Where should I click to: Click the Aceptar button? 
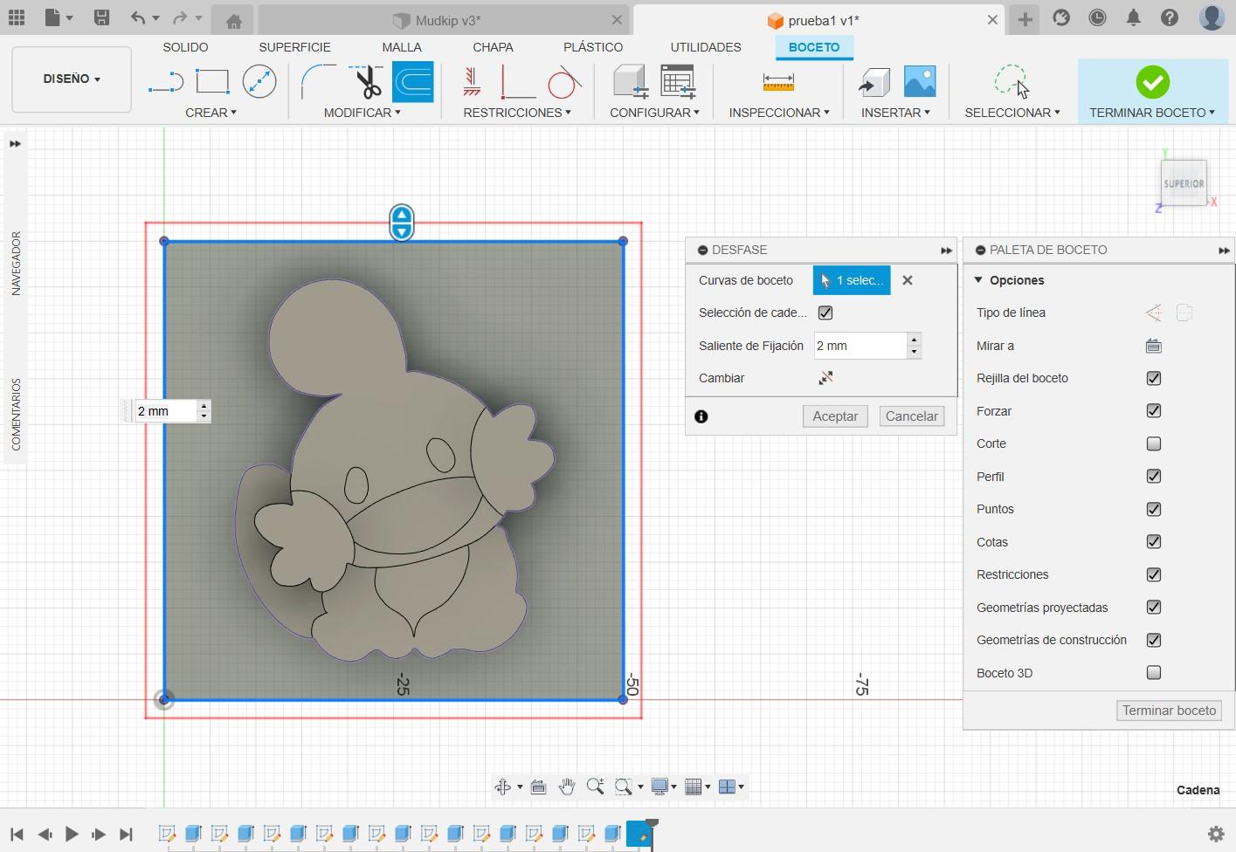834,416
